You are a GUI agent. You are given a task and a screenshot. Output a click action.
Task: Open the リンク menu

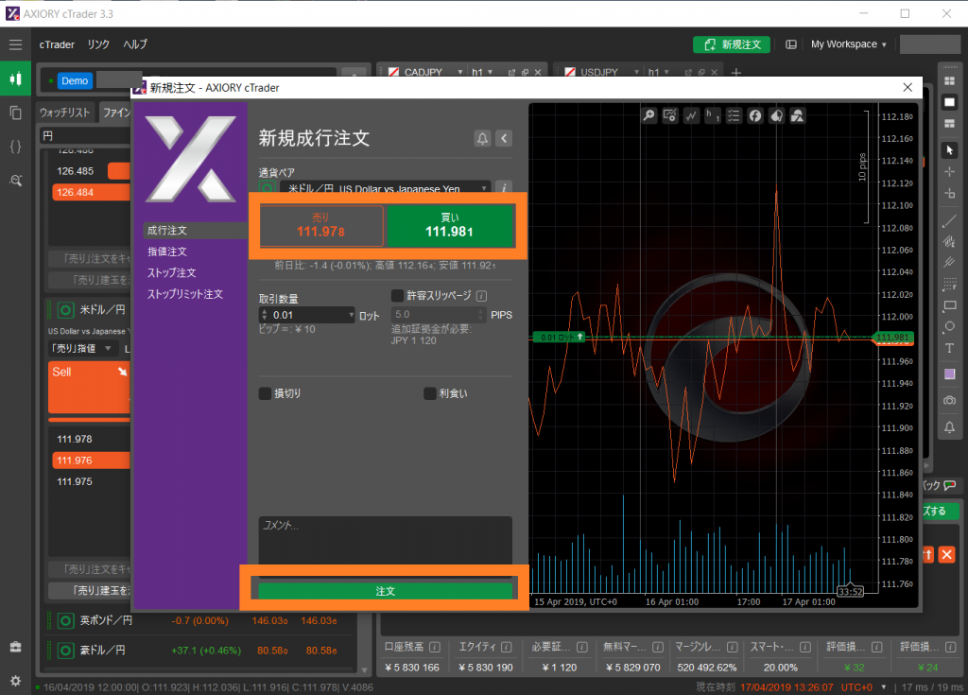click(x=98, y=44)
